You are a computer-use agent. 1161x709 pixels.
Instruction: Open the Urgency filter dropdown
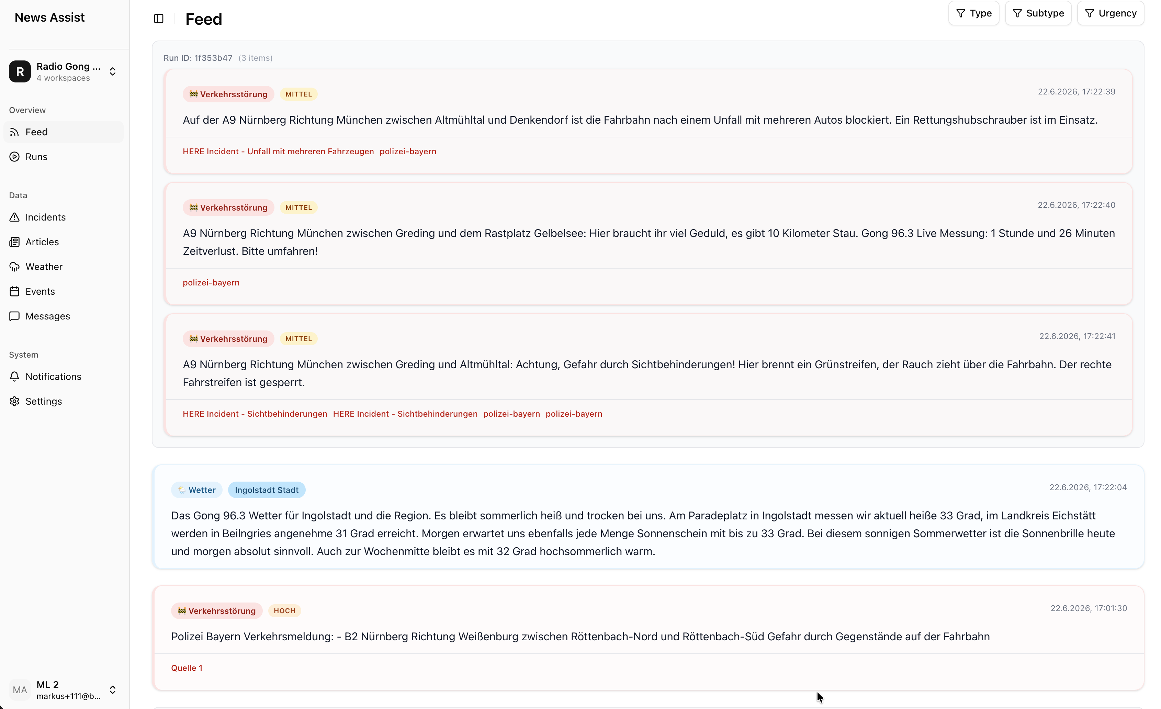tap(1111, 13)
